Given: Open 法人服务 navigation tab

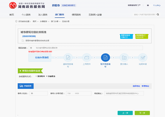Looking at the screenshot, I should tap(43, 15).
